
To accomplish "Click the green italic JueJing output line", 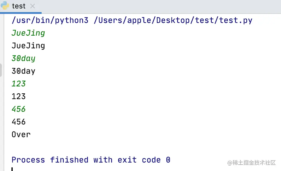I will tap(28, 33).
